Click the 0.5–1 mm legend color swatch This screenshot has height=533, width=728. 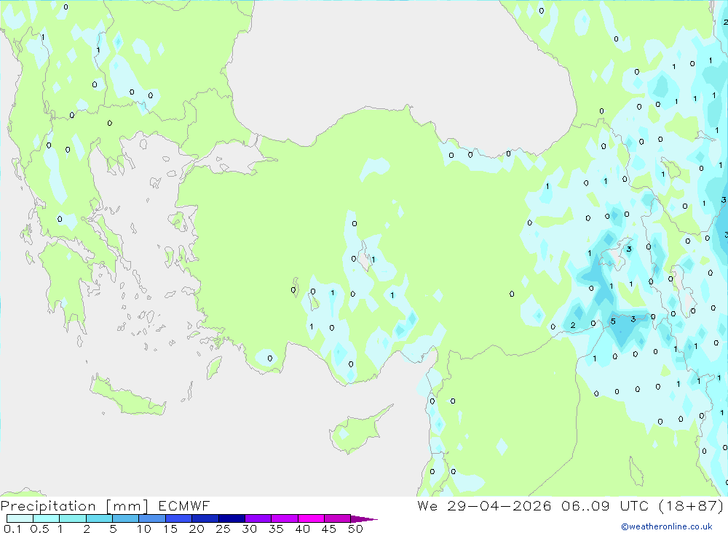point(47,518)
